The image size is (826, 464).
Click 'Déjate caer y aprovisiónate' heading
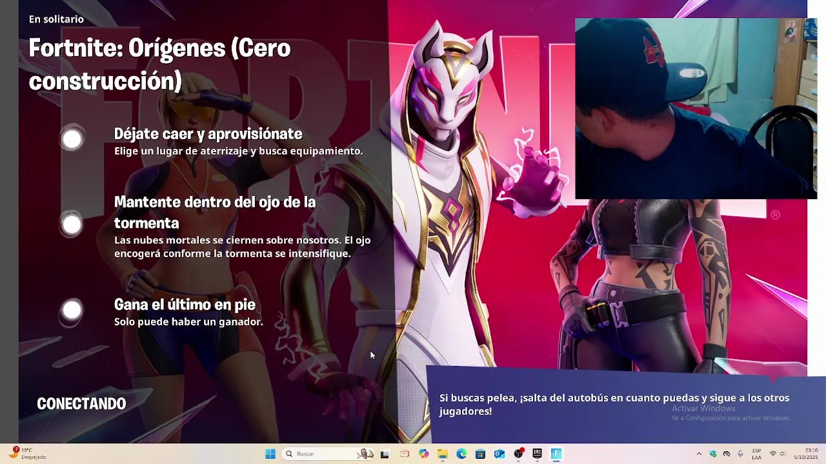208,133
